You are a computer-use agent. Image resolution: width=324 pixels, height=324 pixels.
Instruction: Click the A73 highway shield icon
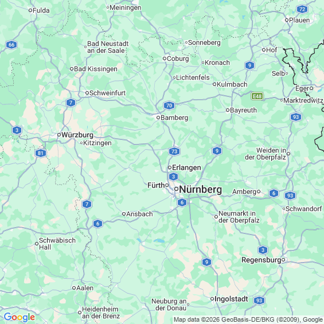tap(174, 151)
